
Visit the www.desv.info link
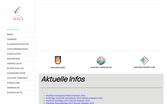click(x=58, y=67)
